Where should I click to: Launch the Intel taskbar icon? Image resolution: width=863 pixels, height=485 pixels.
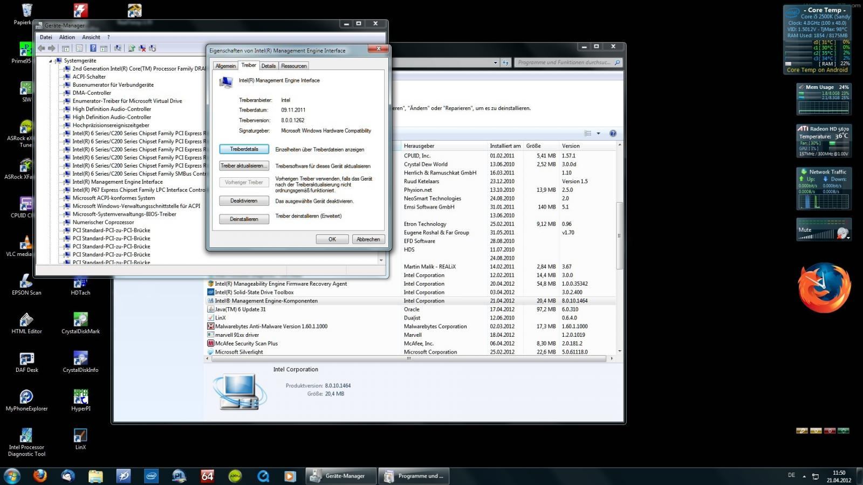(152, 476)
